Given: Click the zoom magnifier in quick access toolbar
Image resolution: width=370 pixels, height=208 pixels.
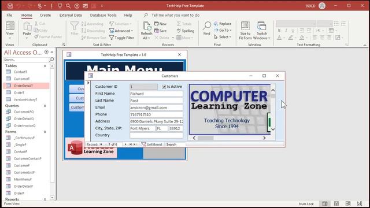Looking at the screenshot, I should coord(68,6).
